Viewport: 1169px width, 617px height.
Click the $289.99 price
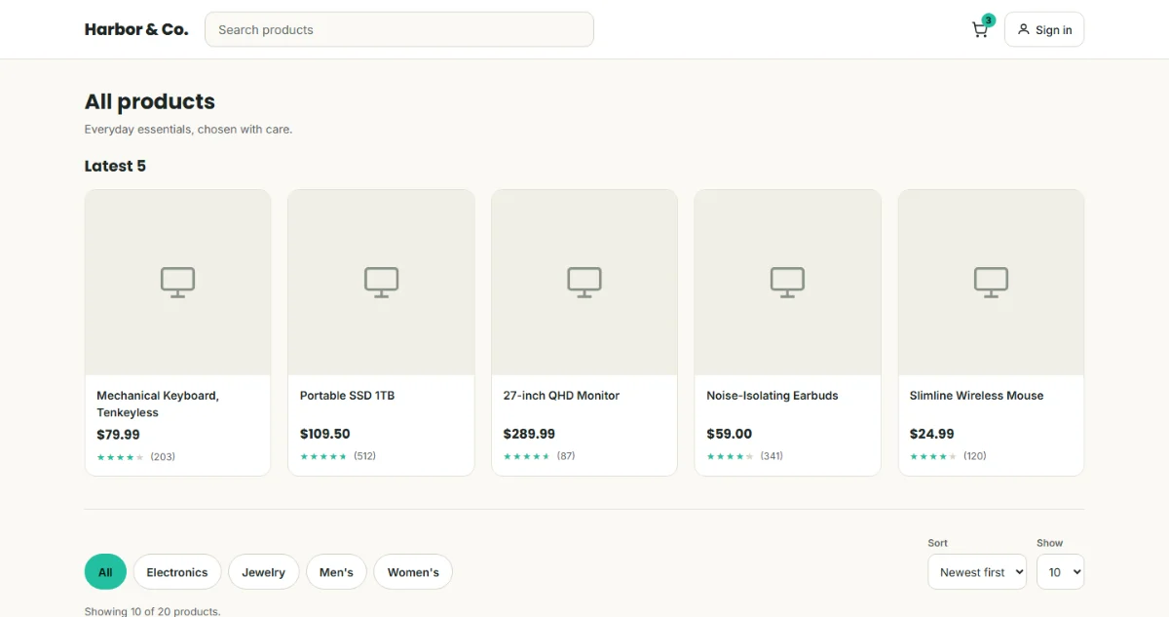529,434
